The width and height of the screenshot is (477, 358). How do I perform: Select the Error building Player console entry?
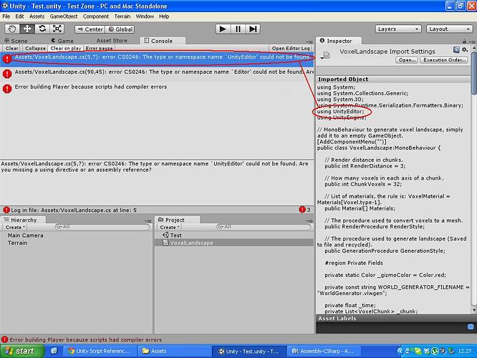coord(157,88)
